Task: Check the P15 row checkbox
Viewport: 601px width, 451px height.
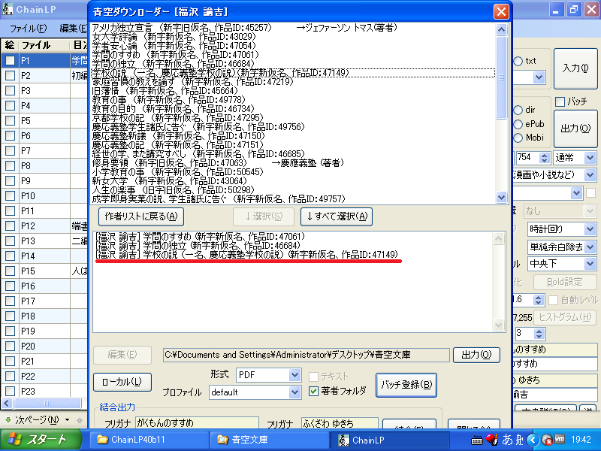Action: [x=10, y=271]
